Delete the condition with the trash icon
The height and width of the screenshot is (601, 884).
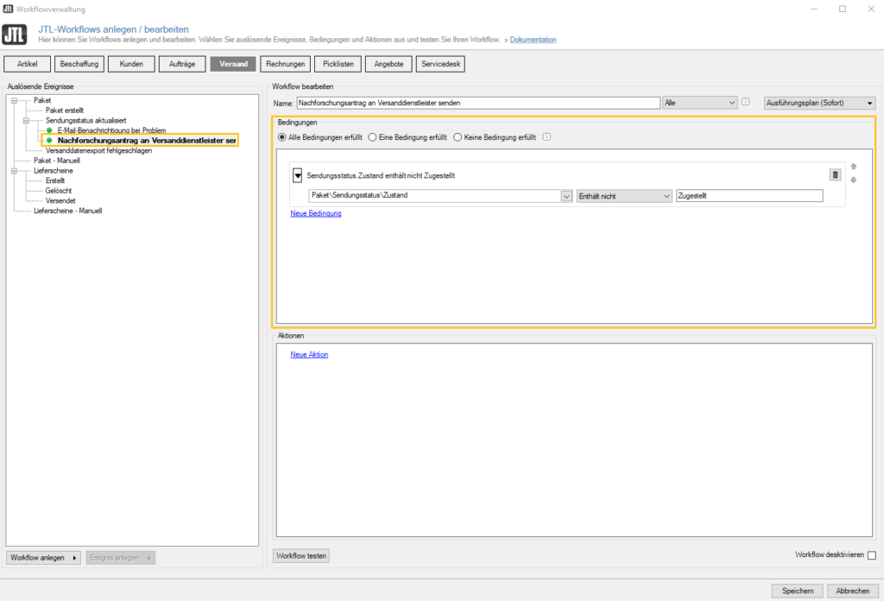point(835,174)
